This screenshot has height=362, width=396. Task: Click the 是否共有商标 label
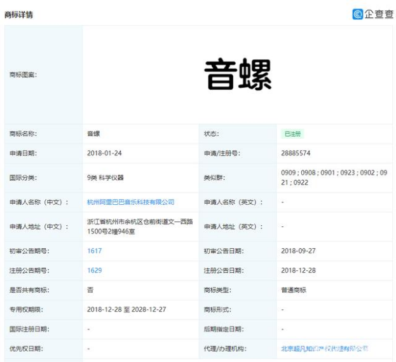29,290
